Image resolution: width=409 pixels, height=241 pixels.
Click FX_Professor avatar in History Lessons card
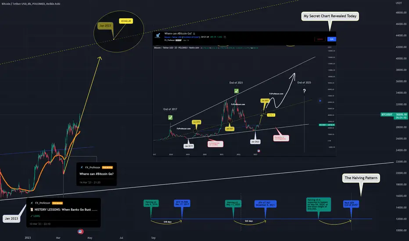(32, 203)
